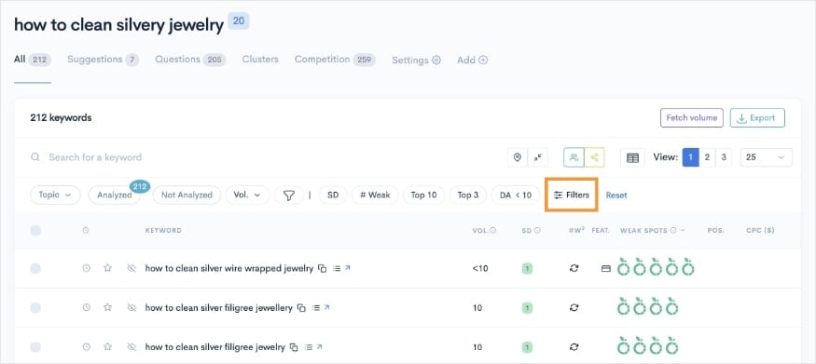
Task: Switch to the Suggestions tab
Action: click(103, 60)
